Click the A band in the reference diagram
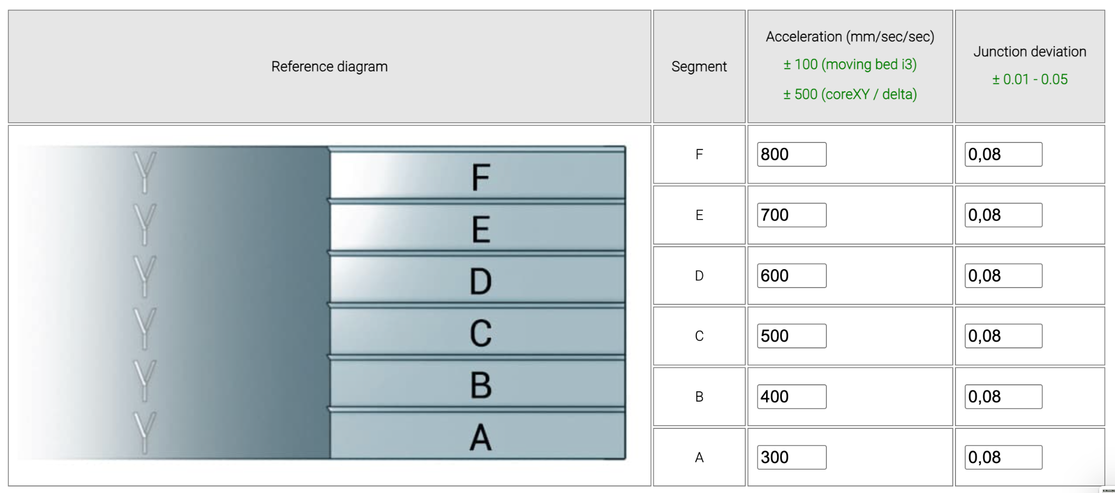Screen dimensions: 1115x493 coord(477,436)
